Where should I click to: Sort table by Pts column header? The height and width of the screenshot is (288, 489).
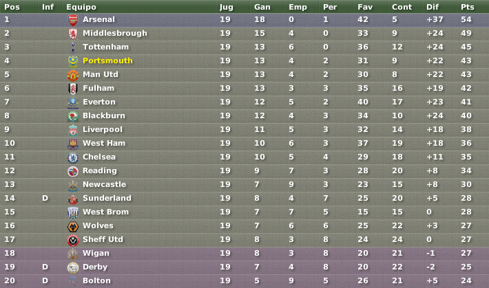tap(467, 7)
